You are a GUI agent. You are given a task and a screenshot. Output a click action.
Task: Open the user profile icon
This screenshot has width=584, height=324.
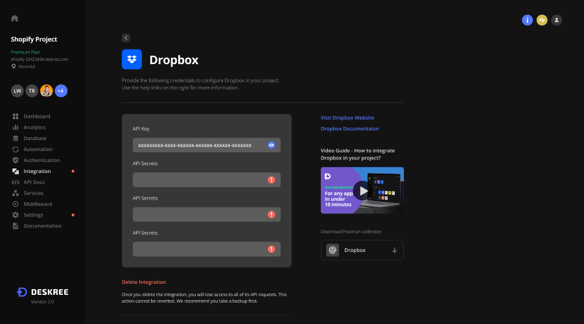(556, 20)
